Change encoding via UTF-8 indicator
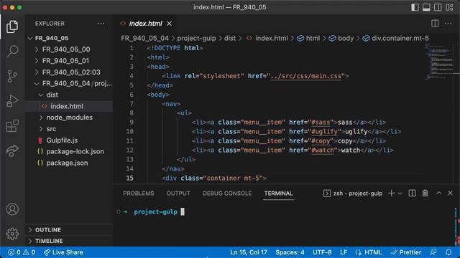 (322, 252)
